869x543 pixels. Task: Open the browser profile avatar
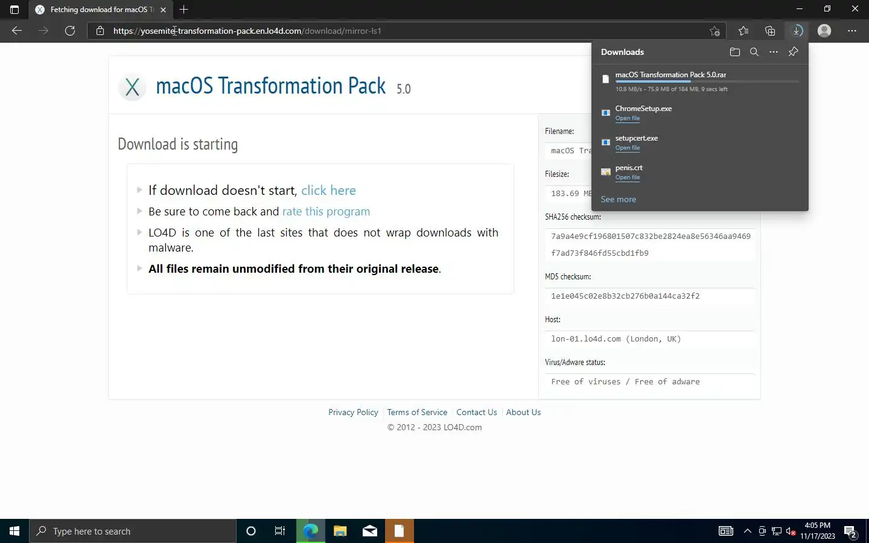[824, 31]
